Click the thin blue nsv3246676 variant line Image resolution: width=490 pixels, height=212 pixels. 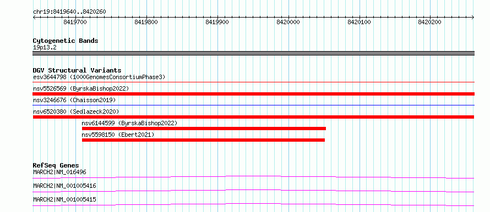click(x=253, y=105)
